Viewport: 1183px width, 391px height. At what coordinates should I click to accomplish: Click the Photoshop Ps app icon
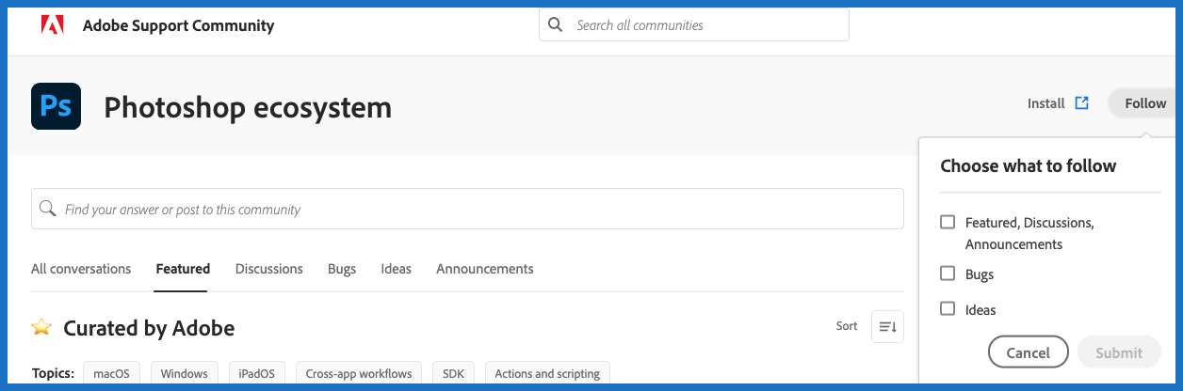56,106
